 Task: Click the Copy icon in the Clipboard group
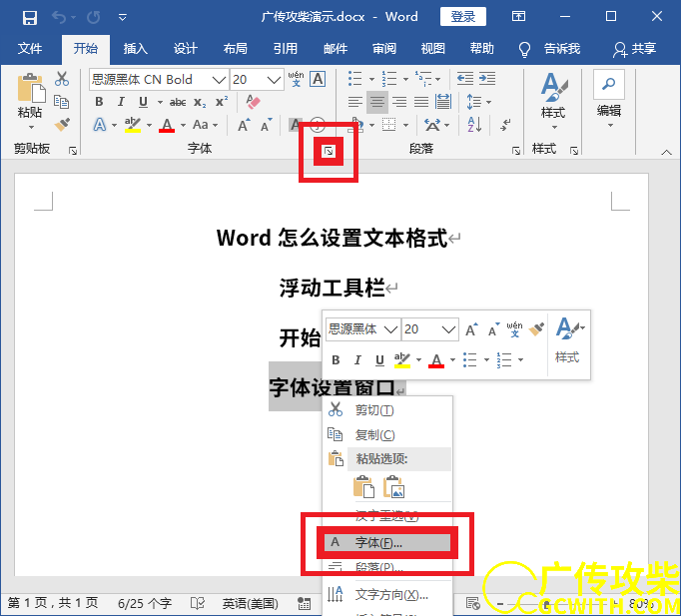tap(61, 102)
